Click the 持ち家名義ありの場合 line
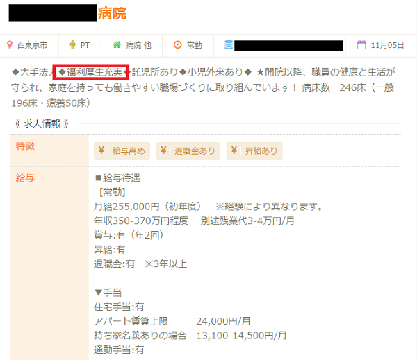Viewport: 417px width, 360px height. (190, 336)
